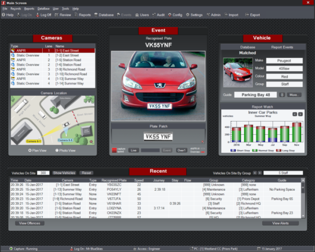The height and width of the screenshot is (252, 315).
Task: Select Static Overview [1-10] Richmond Road camera
Action: pyautogui.click(x=53, y=74)
